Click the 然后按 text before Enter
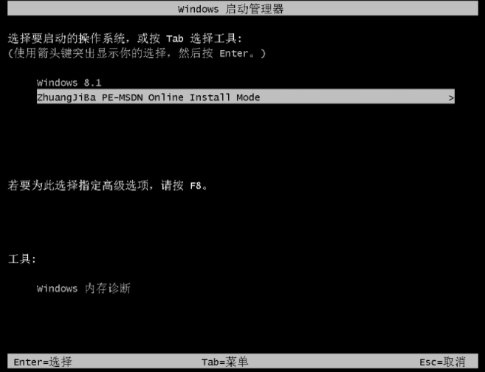The height and width of the screenshot is (372, 485). click(x=196, y=53)
